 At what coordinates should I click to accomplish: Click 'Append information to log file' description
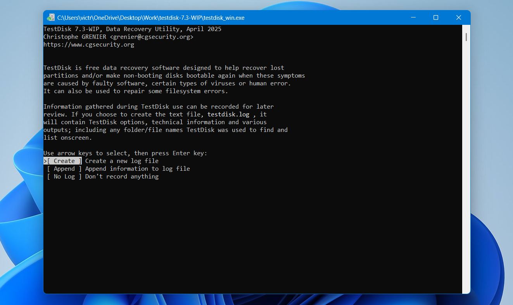(x=138, y=169)
